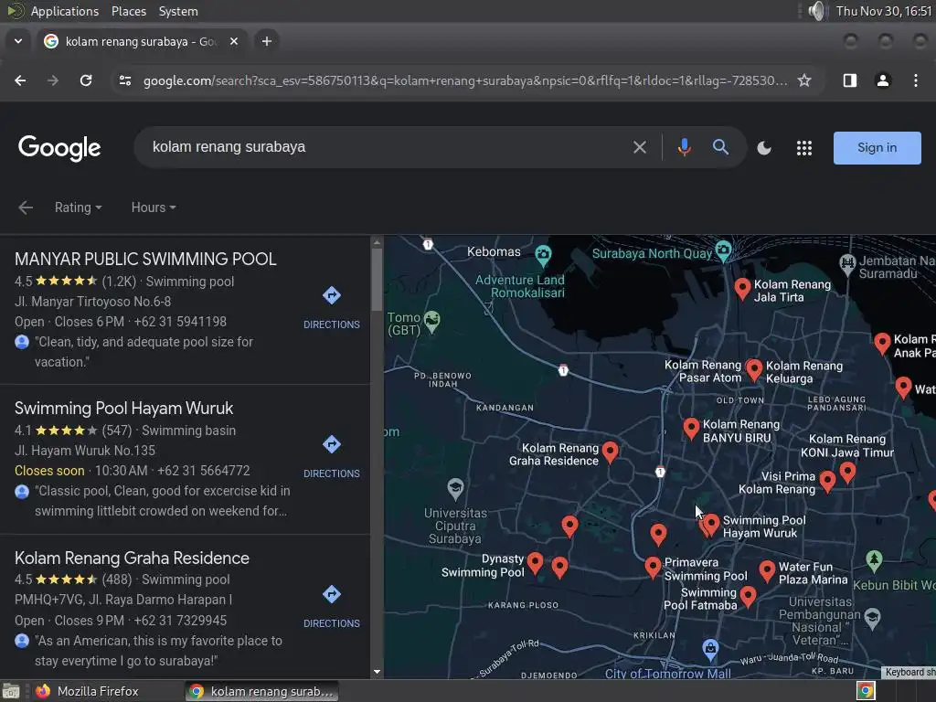
Task: Select the Primavera Swimming Pool map pin
Action: click(x=653, y=567)
